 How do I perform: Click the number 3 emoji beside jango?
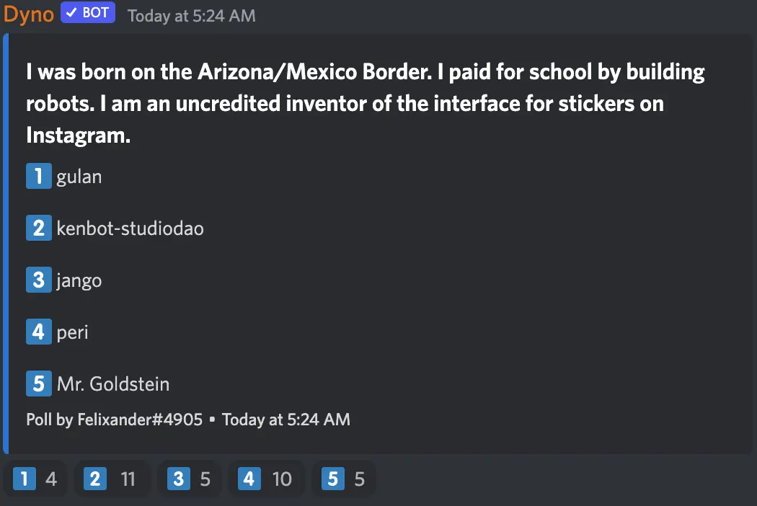tap(38, 280)
